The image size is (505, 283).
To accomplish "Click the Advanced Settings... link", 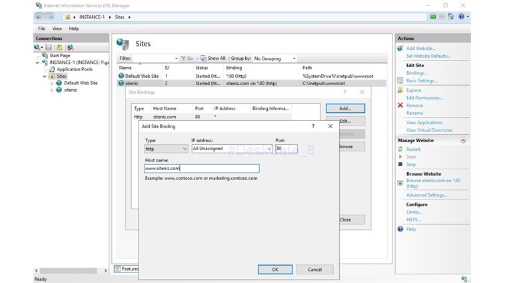I will (x=427, y=195).
